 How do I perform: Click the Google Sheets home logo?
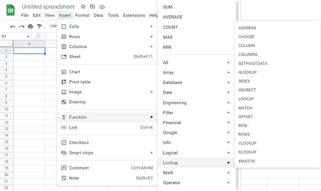[11, 10]
